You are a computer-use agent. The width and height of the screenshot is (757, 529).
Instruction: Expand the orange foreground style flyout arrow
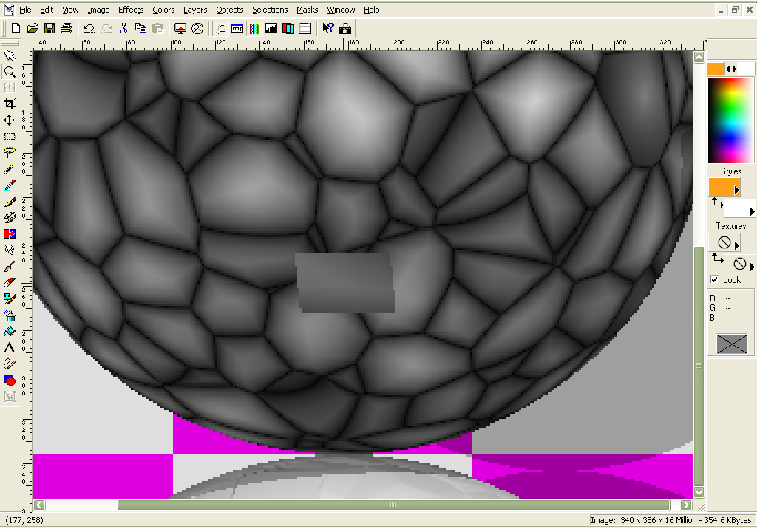pyautogui.click(x=736, y=191)
